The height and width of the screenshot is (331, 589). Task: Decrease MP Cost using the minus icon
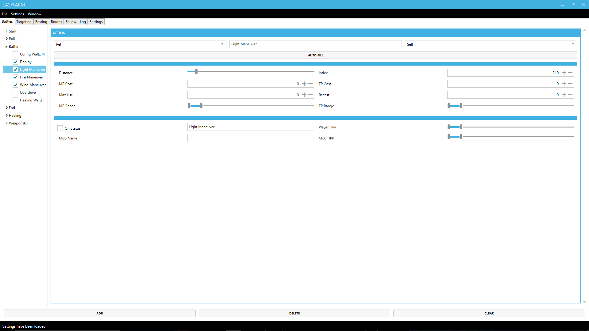311,84
